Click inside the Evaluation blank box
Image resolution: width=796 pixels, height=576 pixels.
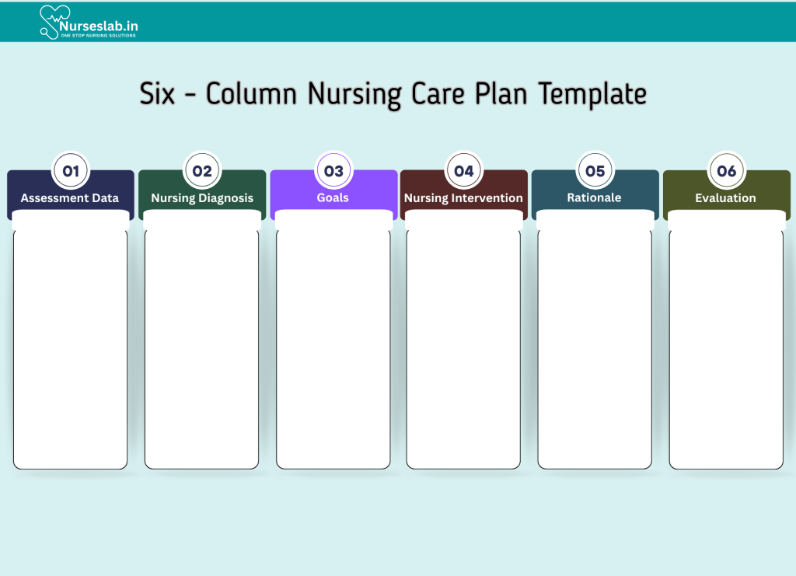[x=726, y=346]
